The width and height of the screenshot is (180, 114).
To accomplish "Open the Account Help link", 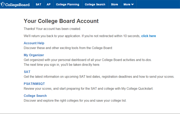I will [34, 43].
